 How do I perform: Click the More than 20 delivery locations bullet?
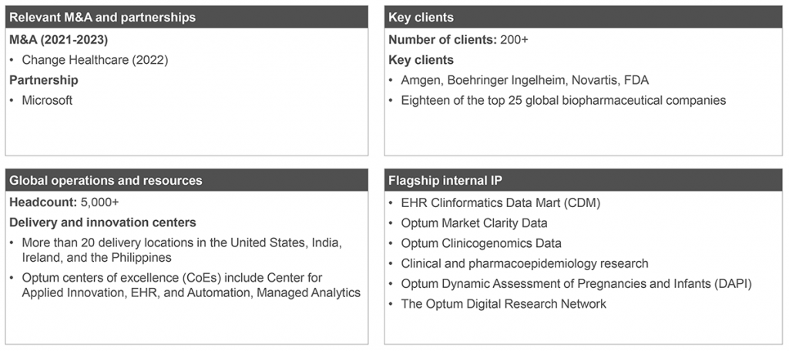182,250
